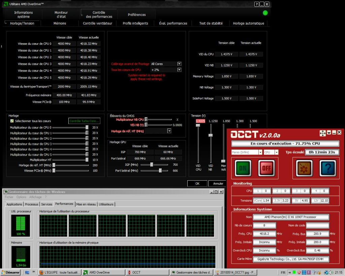The height and width of the screenshot is (276, 345).
Task: Click Carte Mère Gigabyte field in OCCT
Action: pyautogui.click(x=291, y=259)
